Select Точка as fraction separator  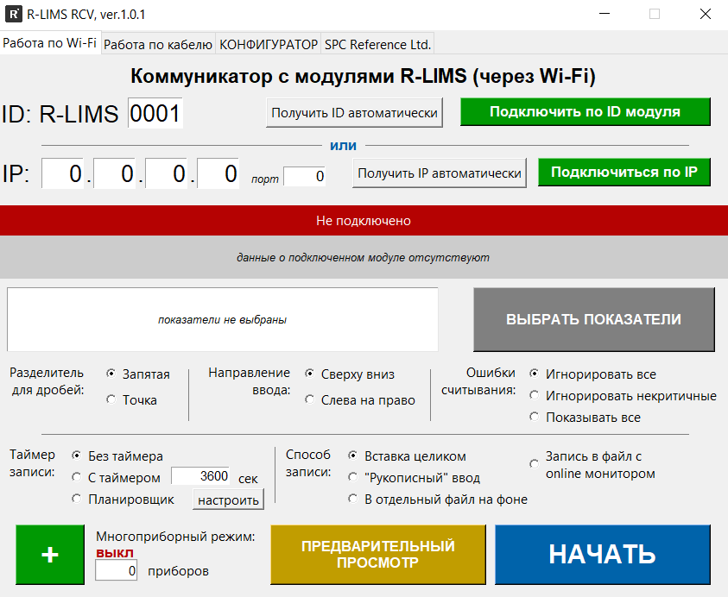(111, 399)
